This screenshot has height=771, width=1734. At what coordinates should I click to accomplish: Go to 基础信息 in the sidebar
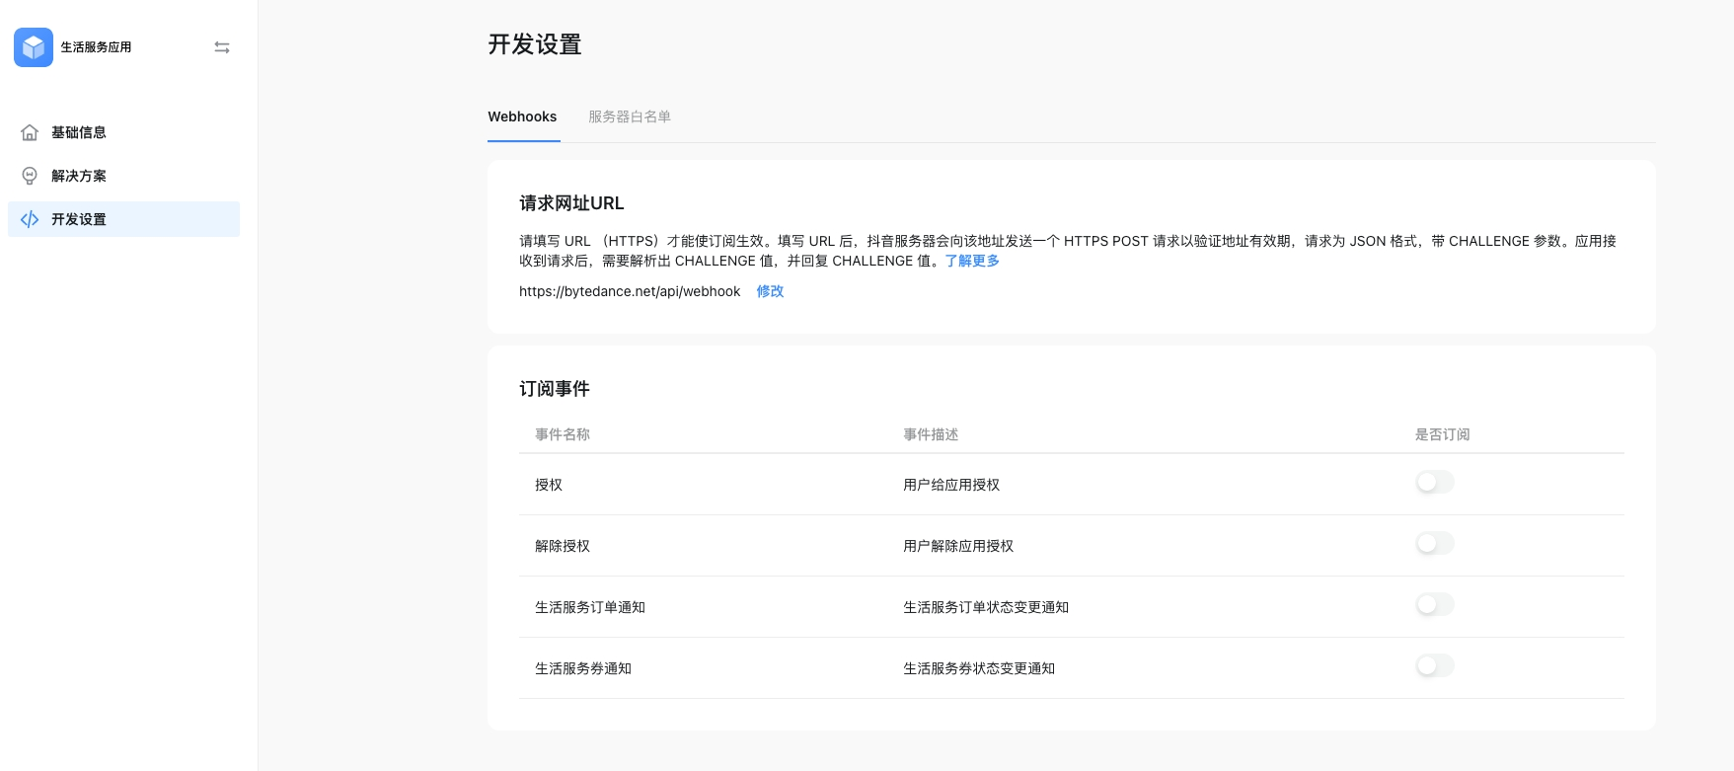coord(79,132)
